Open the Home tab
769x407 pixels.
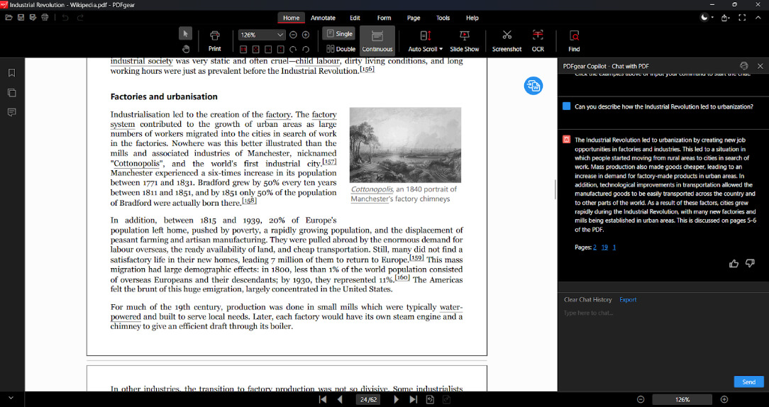(x=291, y=18)
